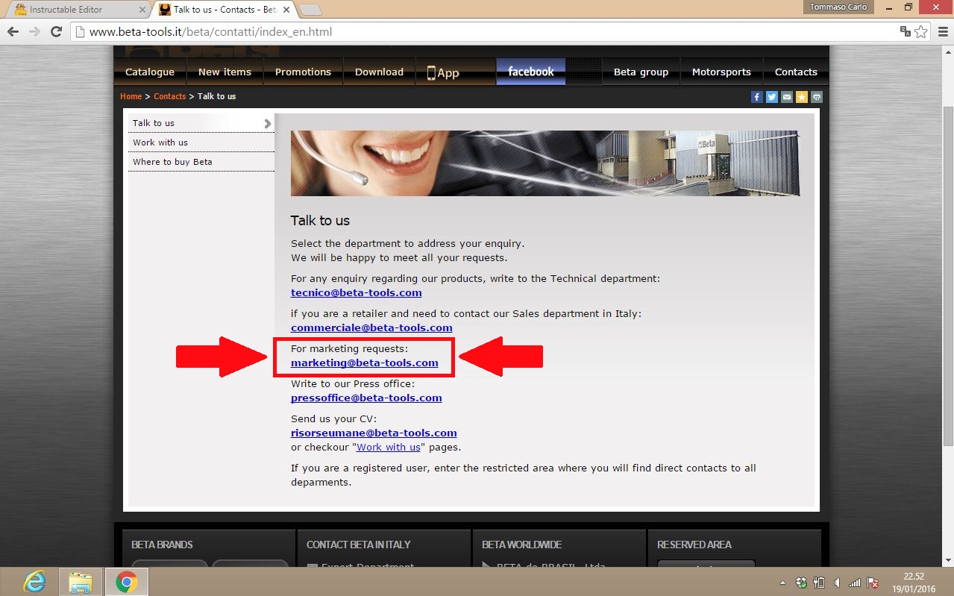
Task: Show hidden system tray icons
Action: pos(782,583)
